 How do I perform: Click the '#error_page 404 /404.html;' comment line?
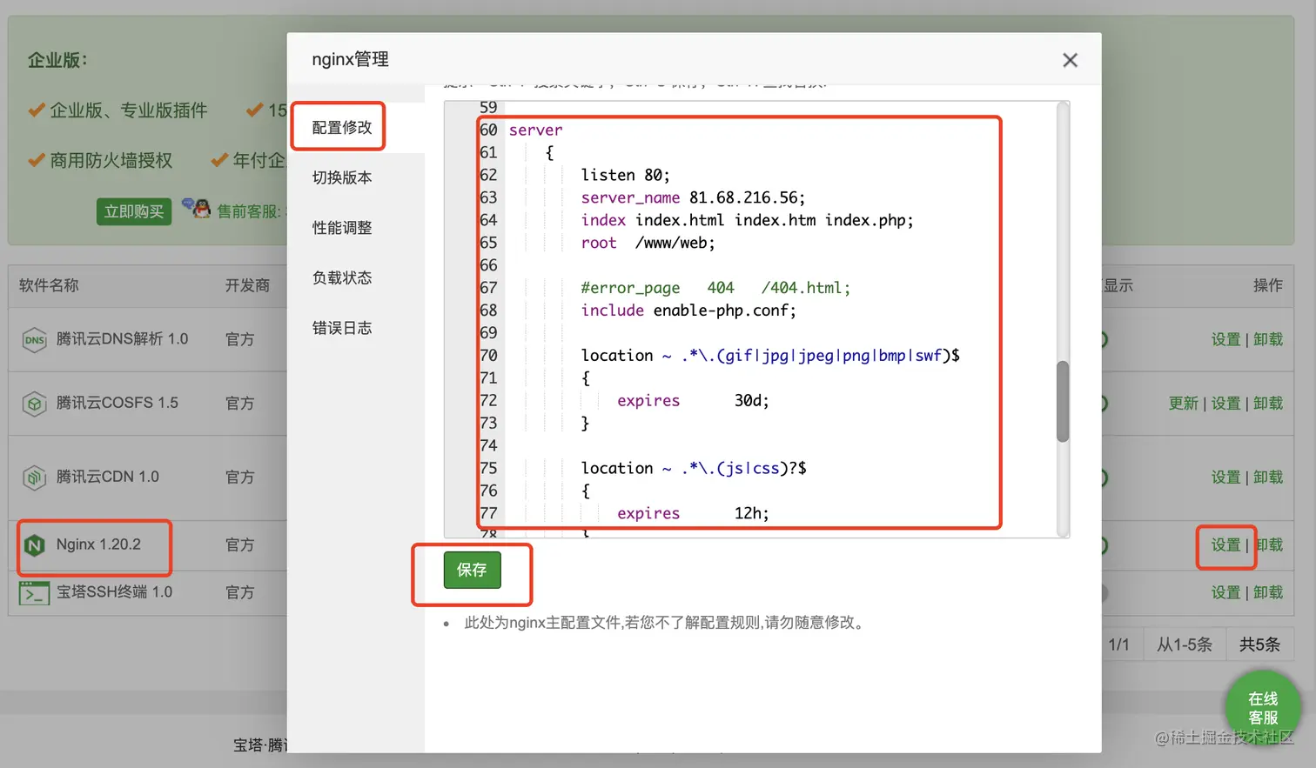coord(715,288)
